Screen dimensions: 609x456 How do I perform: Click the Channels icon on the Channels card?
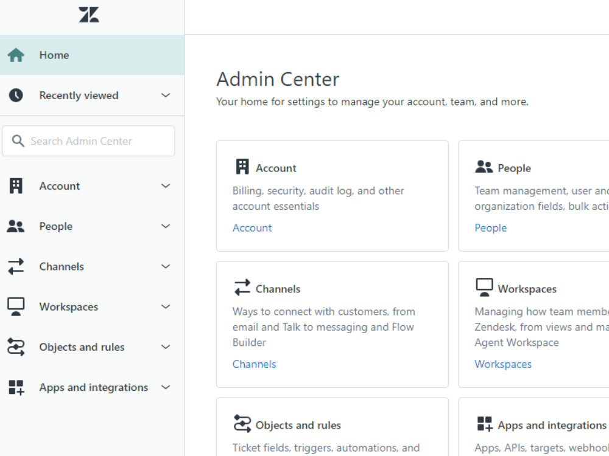coord(241,288)
